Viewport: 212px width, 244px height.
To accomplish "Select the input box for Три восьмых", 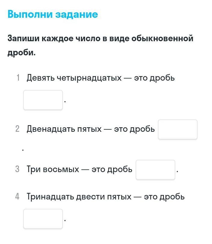I will [155, 170].
